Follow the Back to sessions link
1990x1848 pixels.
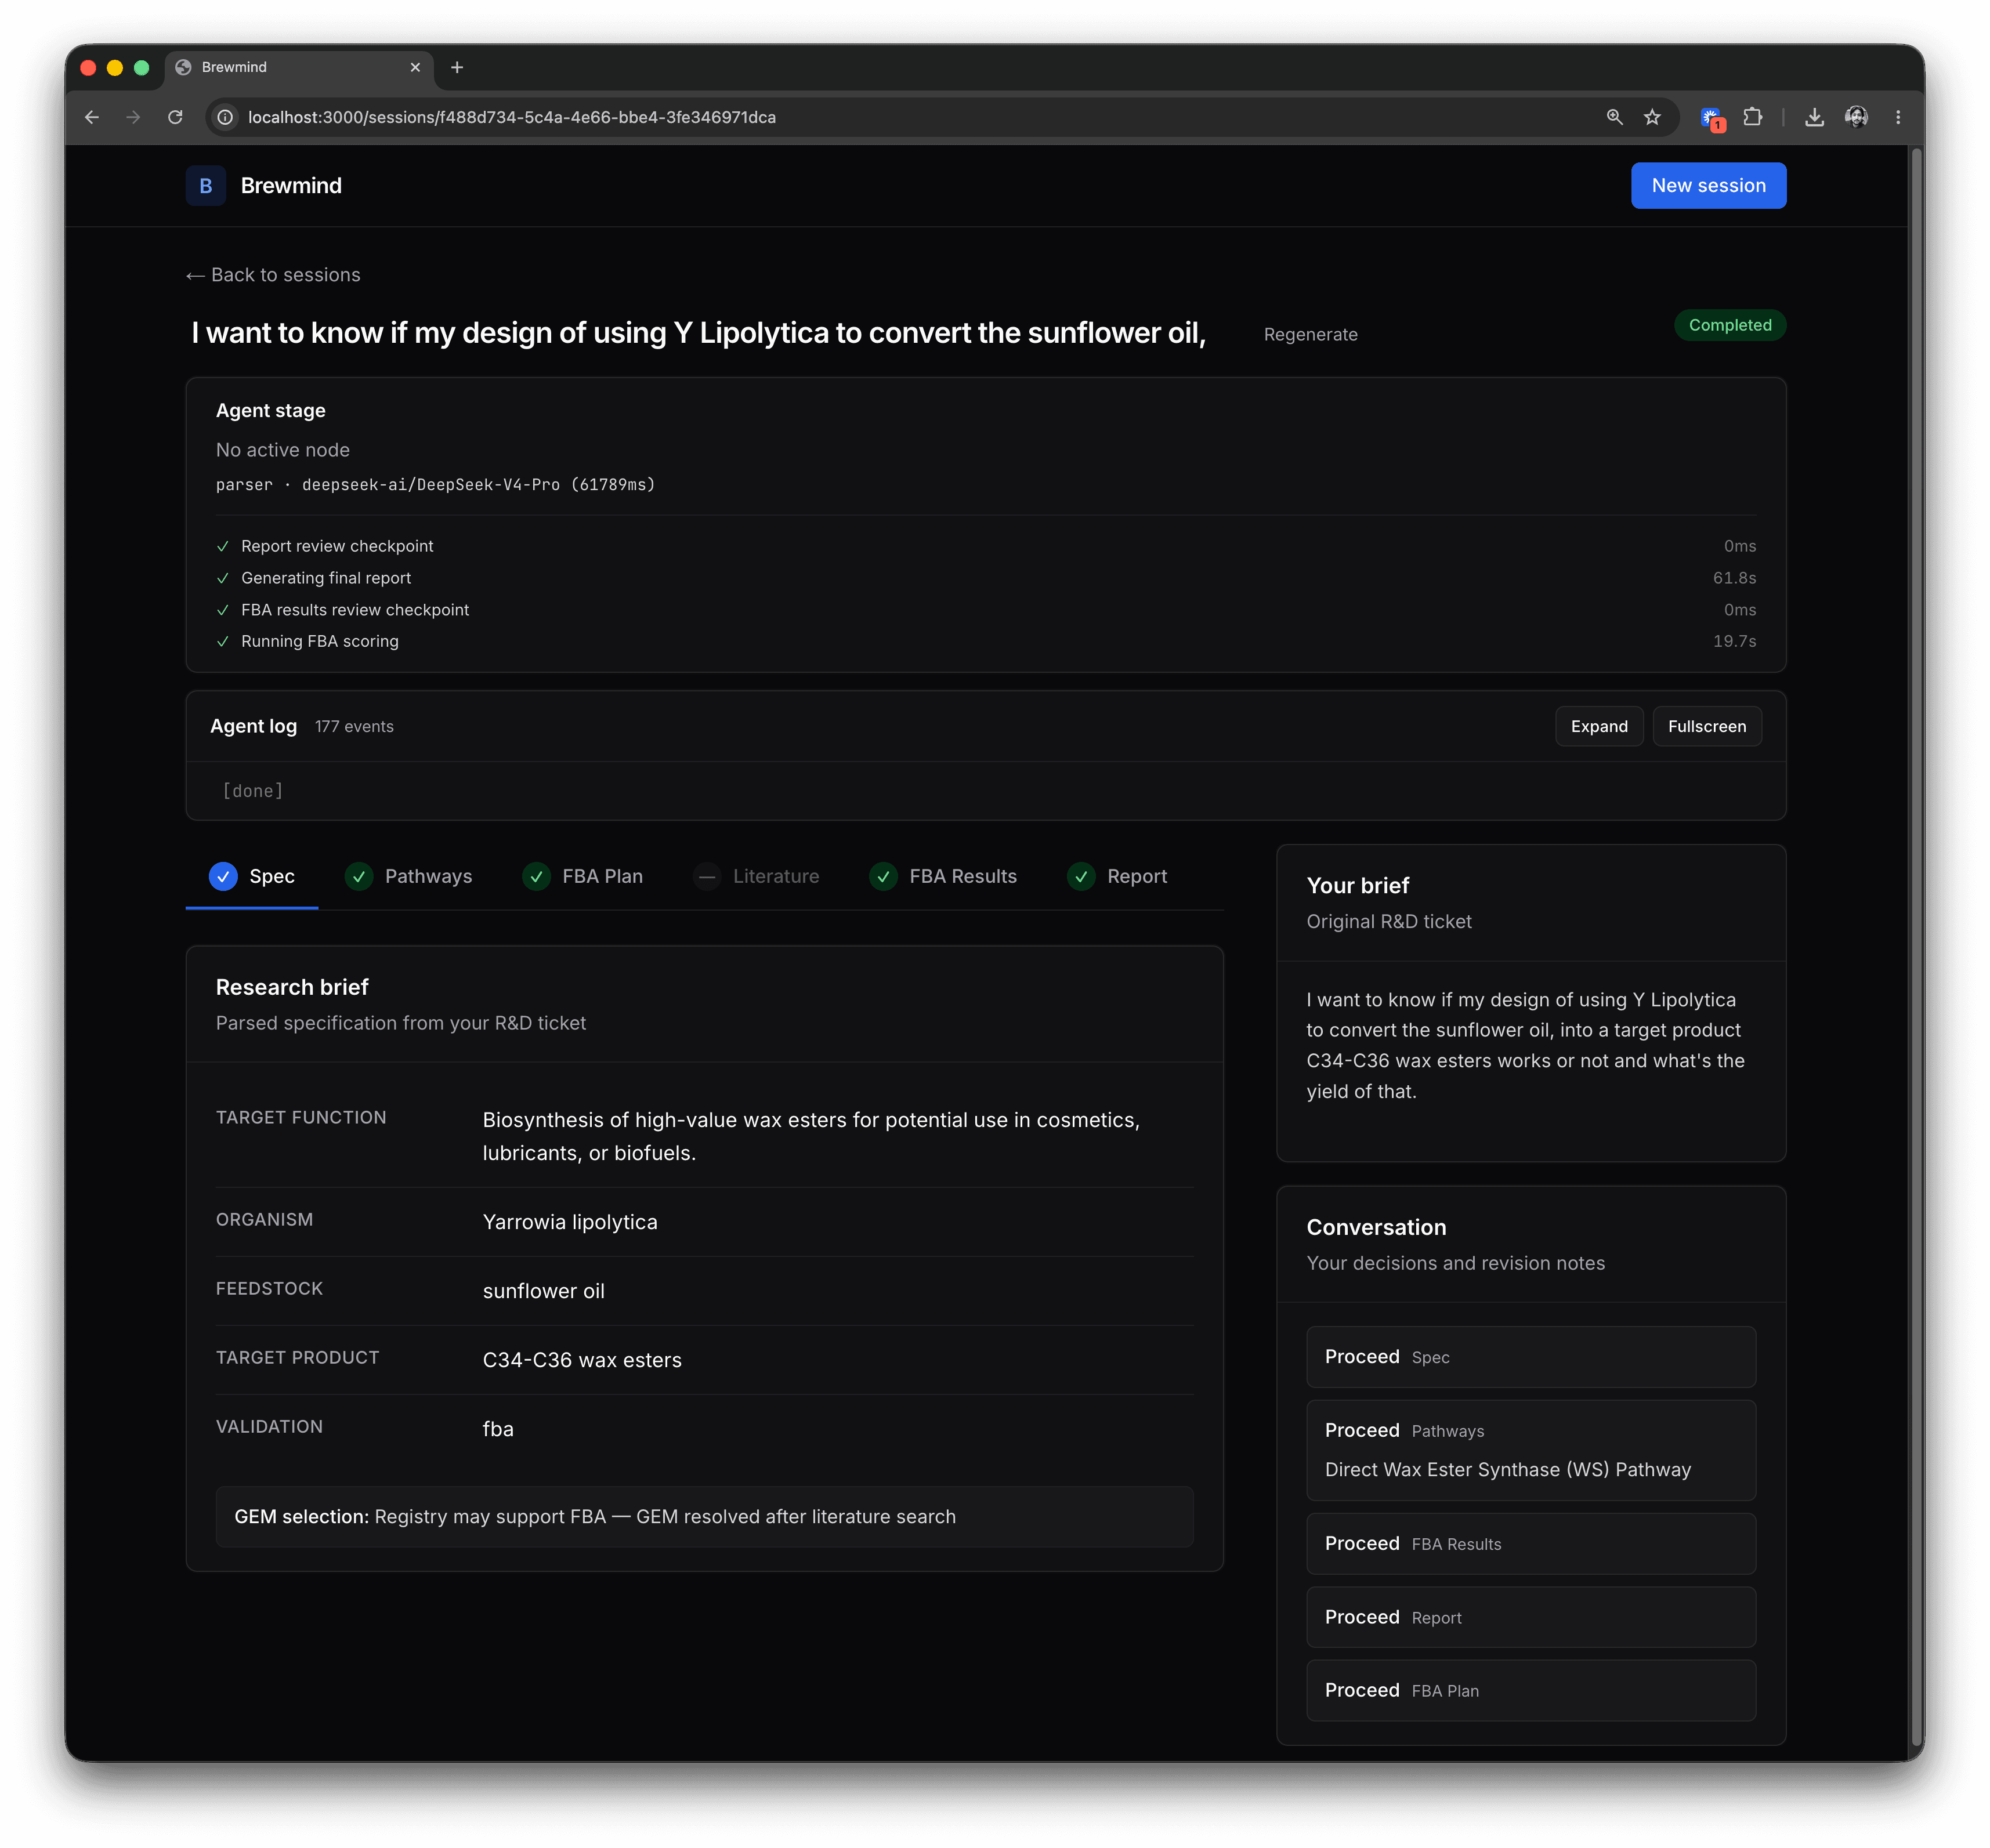(x=273, y=275)
